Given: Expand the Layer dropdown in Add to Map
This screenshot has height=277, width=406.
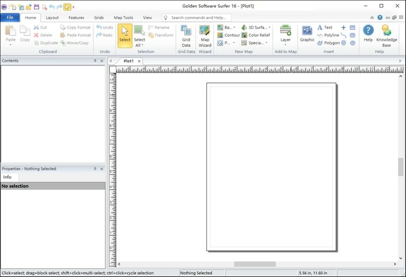Looking at the screenshot, I should point(286,45).
